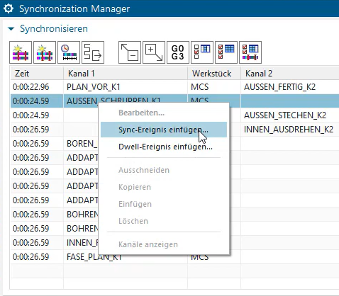Click the clock timeline toolbar icon

tap(69, 52)
